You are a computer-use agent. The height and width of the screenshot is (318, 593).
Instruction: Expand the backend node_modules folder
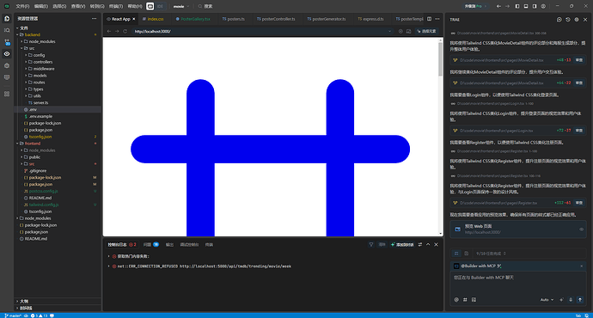38,41
